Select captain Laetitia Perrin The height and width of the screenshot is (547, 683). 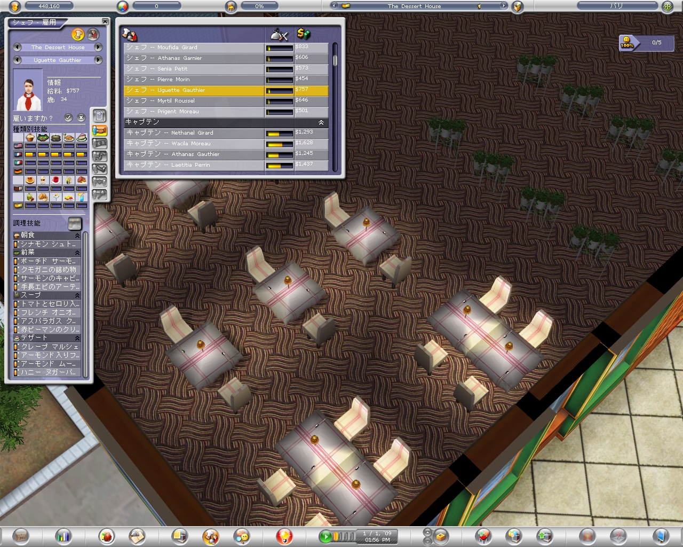226,165
